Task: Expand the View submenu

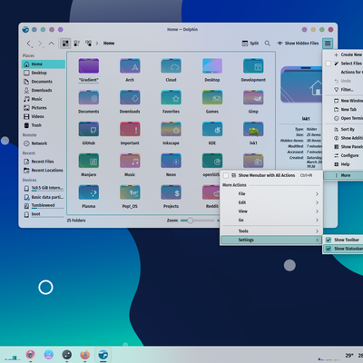Action: click(x=271, y=211)
